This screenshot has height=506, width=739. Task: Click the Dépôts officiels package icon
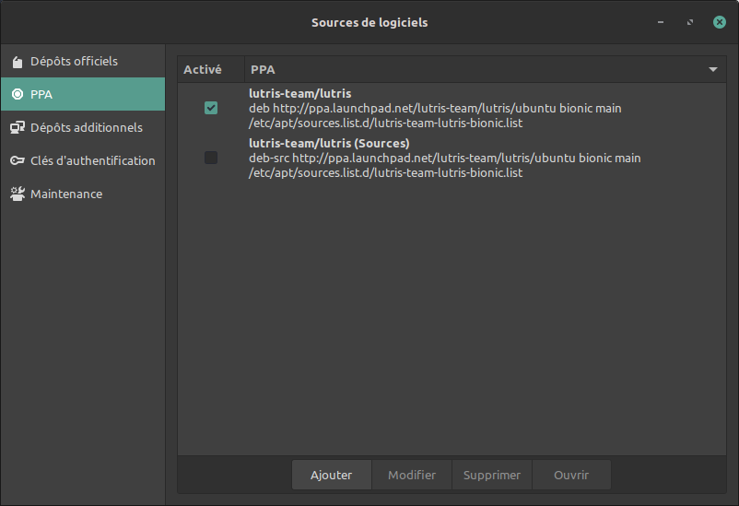17,62
